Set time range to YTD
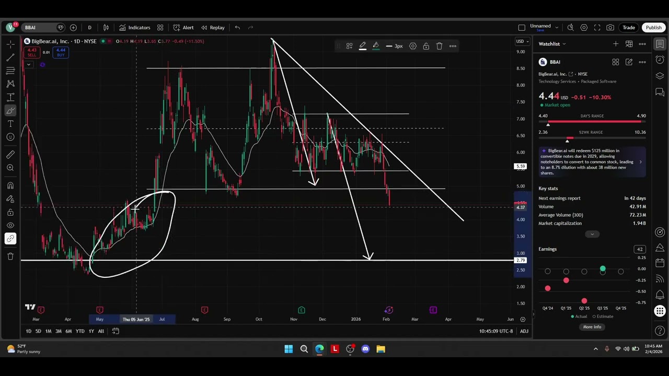Viewport: 669px width, 376px height. point(80,331)
